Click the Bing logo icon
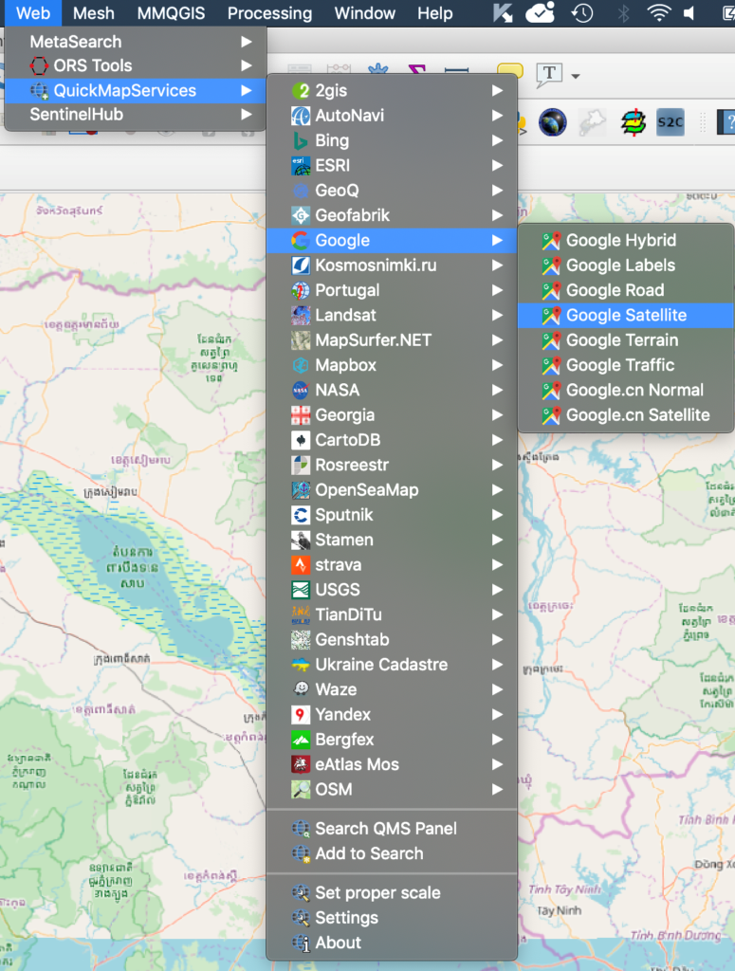The height and width of the screenshot is (971, 735). (x=301, y=140)
